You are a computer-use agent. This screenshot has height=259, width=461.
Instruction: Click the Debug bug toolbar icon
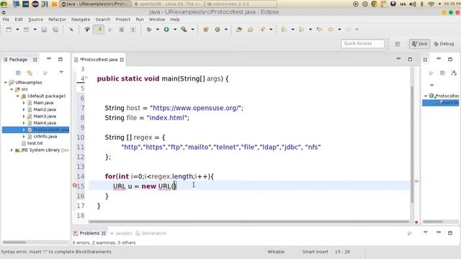pyautogui.click(x=149, y=29)
